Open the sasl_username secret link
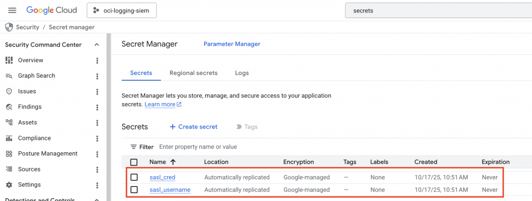Screen dimensions: 532x201 (170, 190)
